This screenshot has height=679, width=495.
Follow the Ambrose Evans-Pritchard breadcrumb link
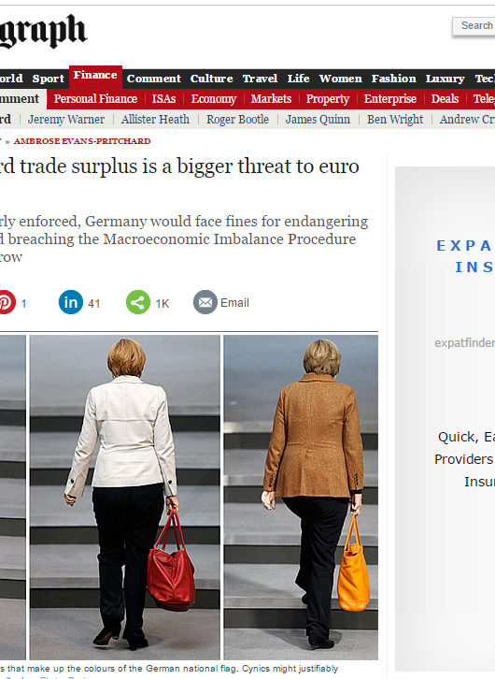tap(82, 141)
